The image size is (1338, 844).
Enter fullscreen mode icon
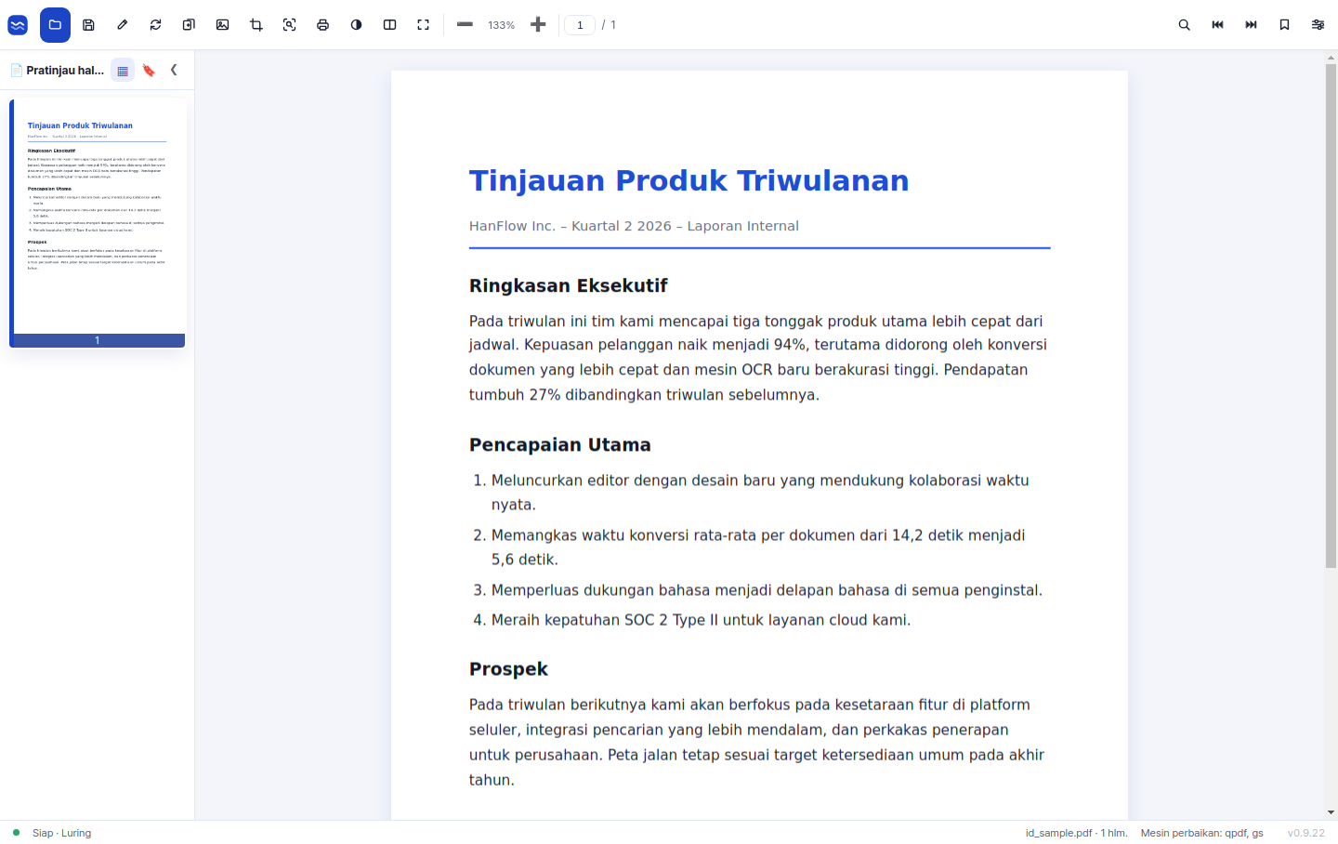423,25
